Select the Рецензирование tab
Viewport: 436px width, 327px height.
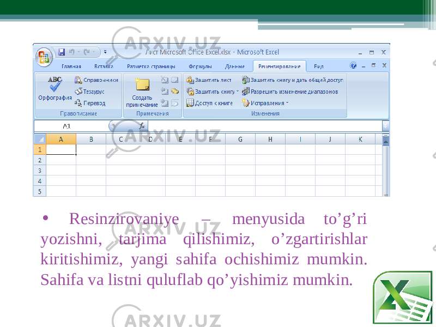click(280, 66)
